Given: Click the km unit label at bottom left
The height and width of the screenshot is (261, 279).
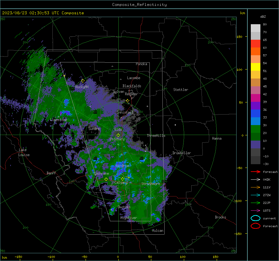Looking at the screenshot, I should pos(5,258).
